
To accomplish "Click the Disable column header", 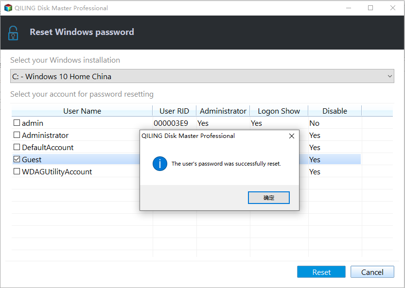I will point(335,111).
